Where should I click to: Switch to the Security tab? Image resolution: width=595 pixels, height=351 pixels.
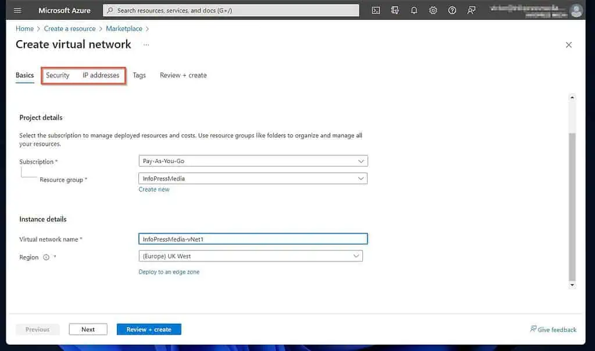coord(57,75)
